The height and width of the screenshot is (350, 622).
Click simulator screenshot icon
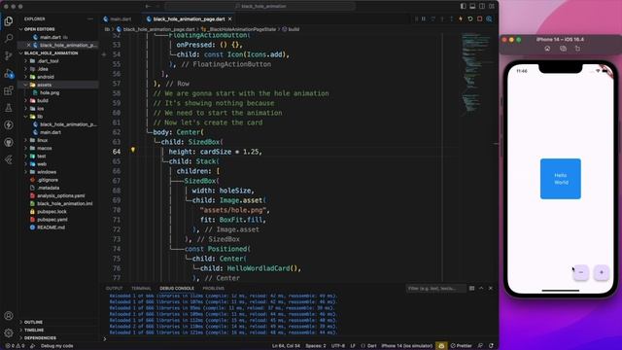click(x=563, y=49)
